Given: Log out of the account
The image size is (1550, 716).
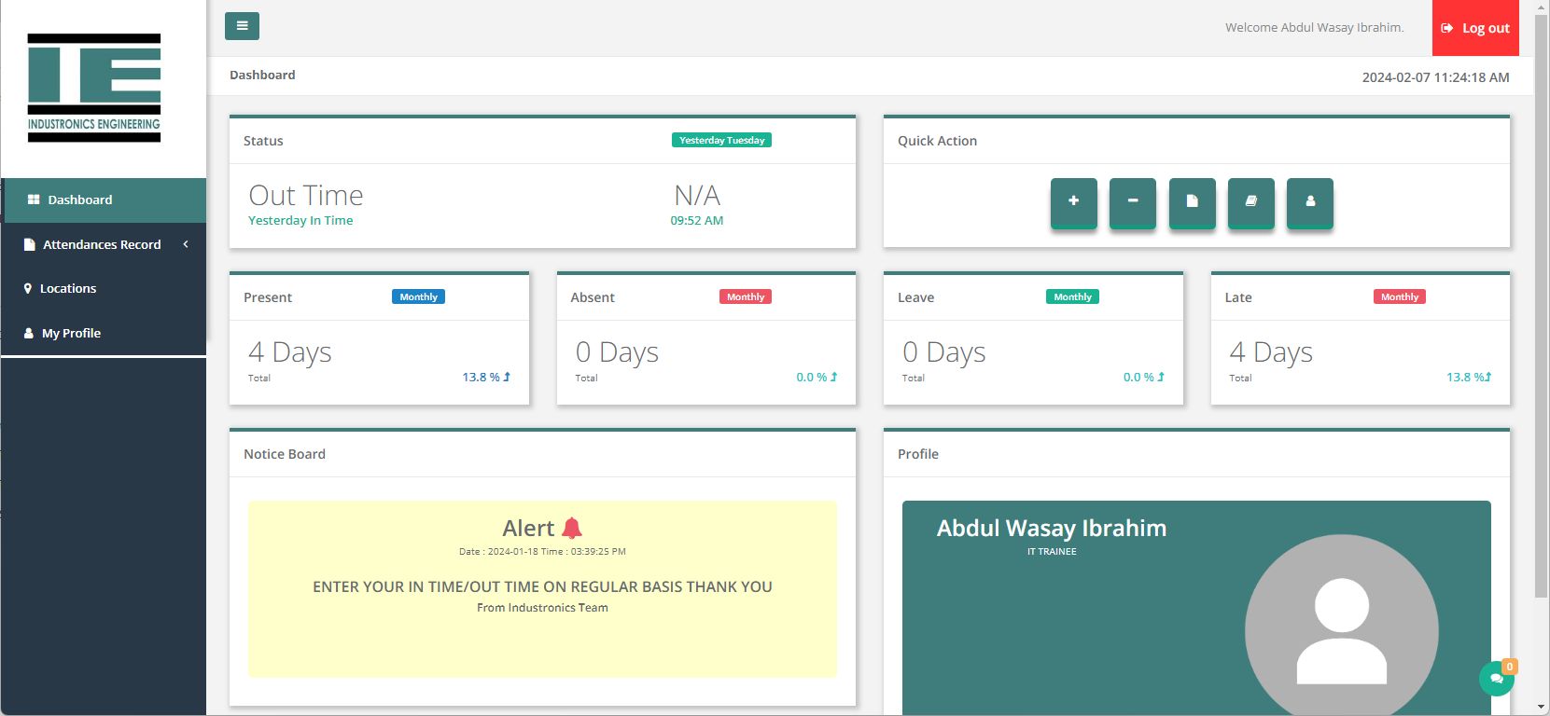Looking at the screenshot, I should [1475, 28].
